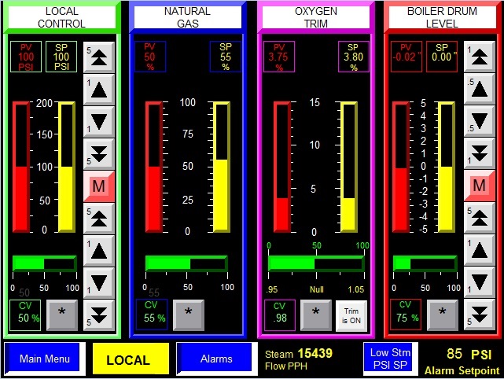Click the Natural Gas SP 55% value box
This screenshot has width=504, height=379.
[226, 57]
